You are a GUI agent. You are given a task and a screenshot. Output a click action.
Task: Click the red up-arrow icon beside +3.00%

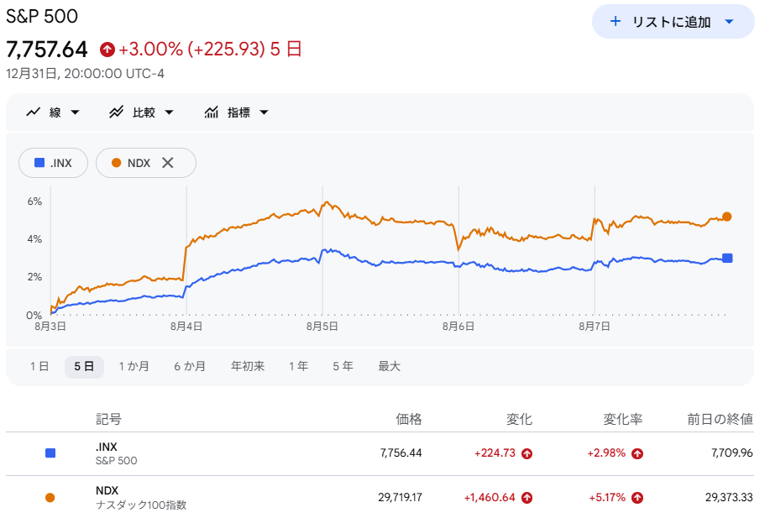click(107, 49)
